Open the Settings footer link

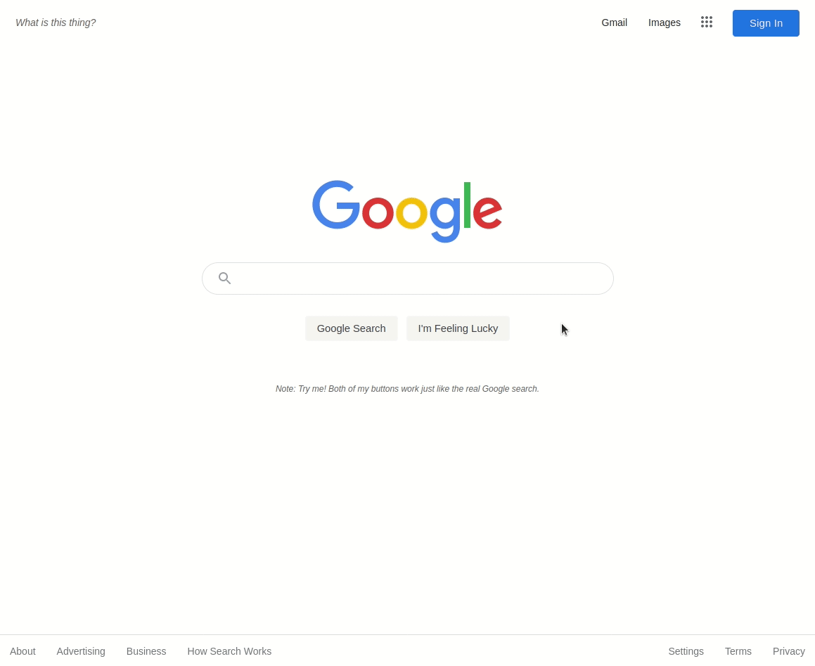(x=686, y=651)
